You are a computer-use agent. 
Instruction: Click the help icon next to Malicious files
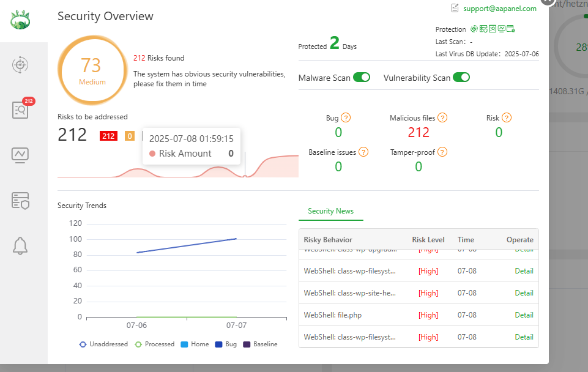click(x=442, y=118)
